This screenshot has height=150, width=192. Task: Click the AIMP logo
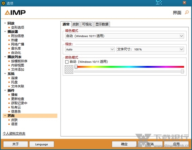[15, 12]
